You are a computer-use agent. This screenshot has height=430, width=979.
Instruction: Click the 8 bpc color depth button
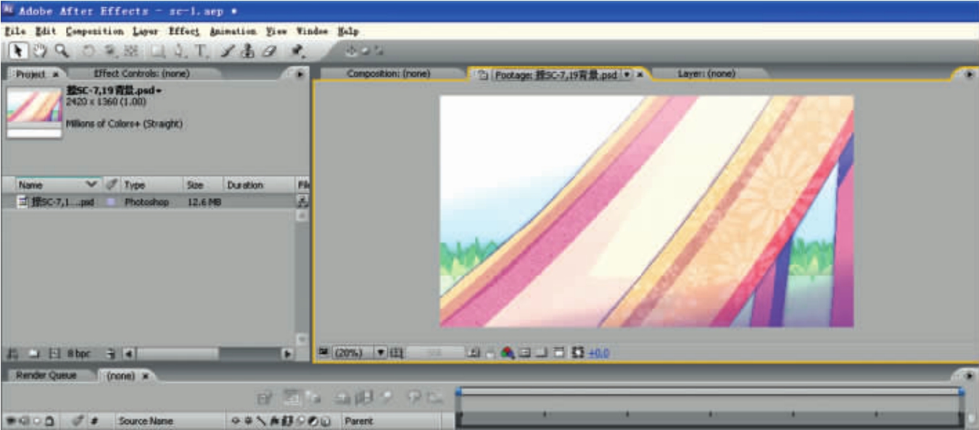point(78,354)
